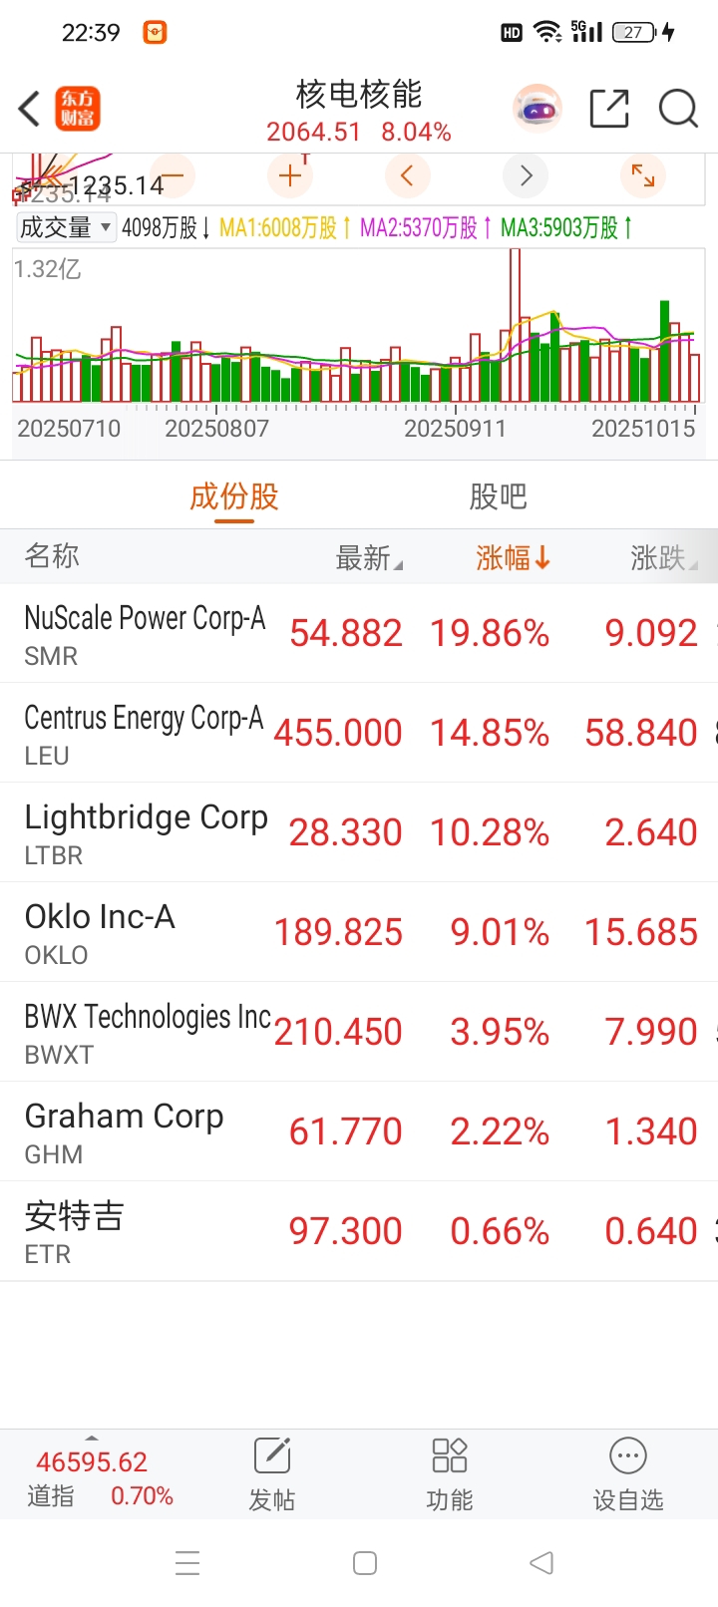The width and height of the screenshot is (718, 1607).
Task: Open the 成交量 indicator dropdown
Action: (x=66, y=227)
